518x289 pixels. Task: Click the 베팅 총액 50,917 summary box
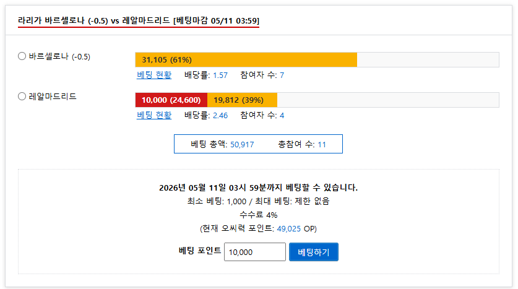258,144
